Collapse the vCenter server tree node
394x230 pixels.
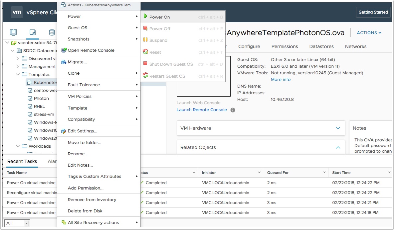[7, 42]
